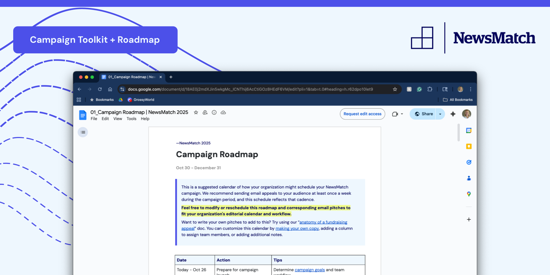Image resolution: width=550 pixels, height=275 pixels.
Task: Open the Grammarly extension icon
Action: coord(419,89)
